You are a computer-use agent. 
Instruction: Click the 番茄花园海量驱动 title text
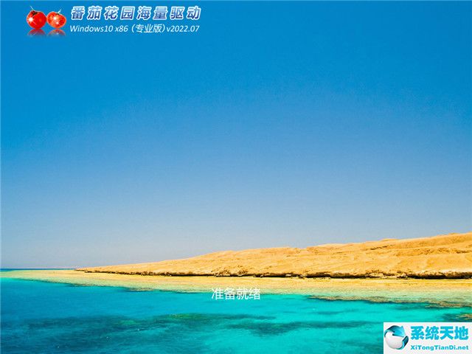[135, 13]
